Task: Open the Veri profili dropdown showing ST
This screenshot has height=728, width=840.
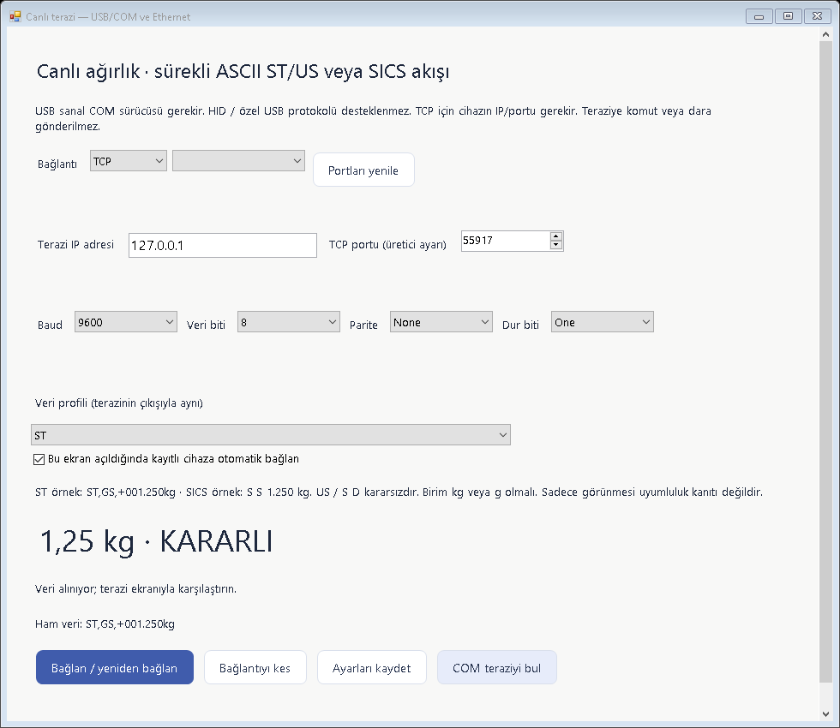Action: (271, 435)
